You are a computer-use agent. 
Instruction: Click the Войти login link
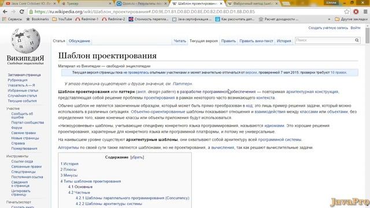pos(356,28)
